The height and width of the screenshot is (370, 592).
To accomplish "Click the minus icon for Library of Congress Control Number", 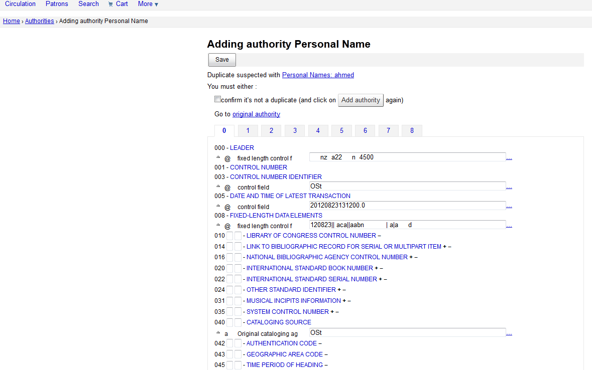I will [380, 236].
